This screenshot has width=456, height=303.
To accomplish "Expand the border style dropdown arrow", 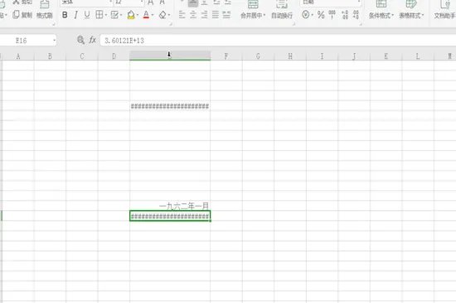I will (106, 15).
